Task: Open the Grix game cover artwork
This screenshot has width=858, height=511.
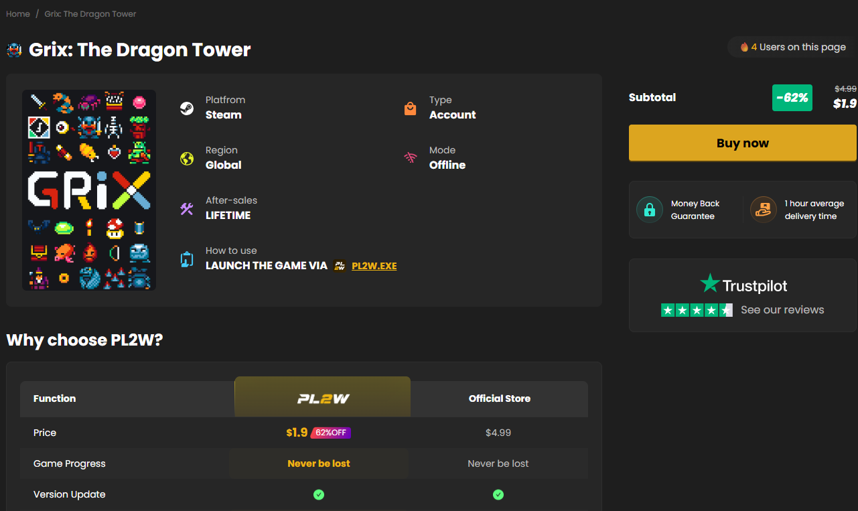Action: pyautogui.click(x=89, y=190)
